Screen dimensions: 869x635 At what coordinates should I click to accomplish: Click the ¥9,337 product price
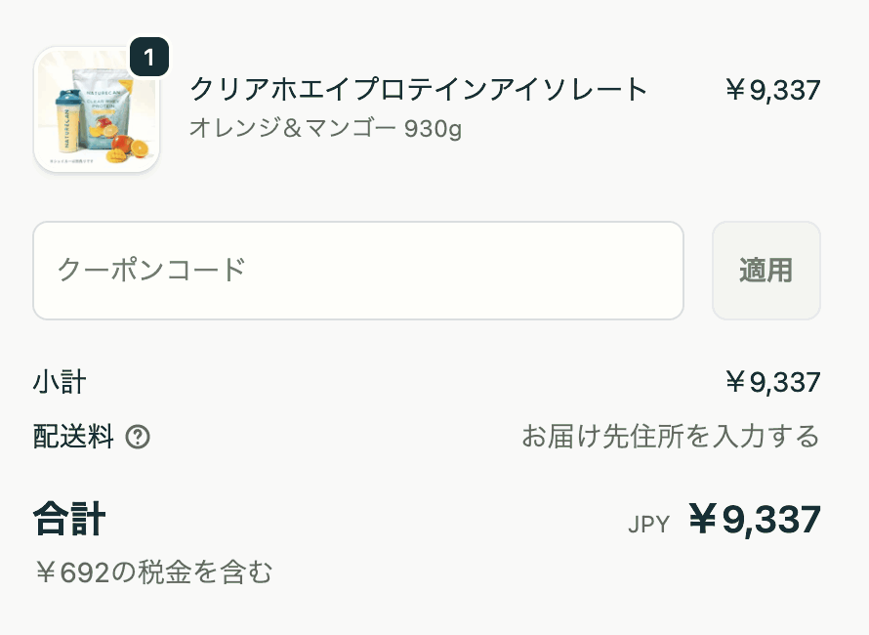pyautogui.click(x=774, y=90)
